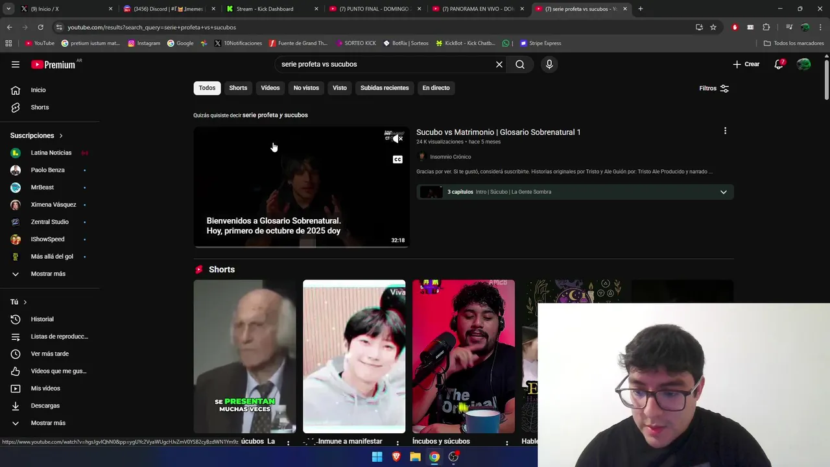Select the Subidas recientes filter chip
Viewport: 830px width, 467px height.
click(385, 88)
